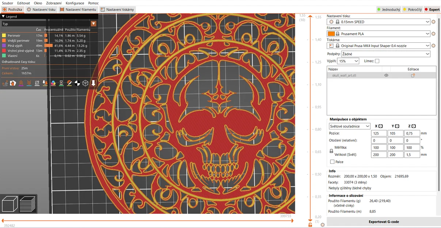Toggle pause print markers with the hourglass icon
Image resolution: width=441 pixels, height=228 pixels.
point(61,83)
